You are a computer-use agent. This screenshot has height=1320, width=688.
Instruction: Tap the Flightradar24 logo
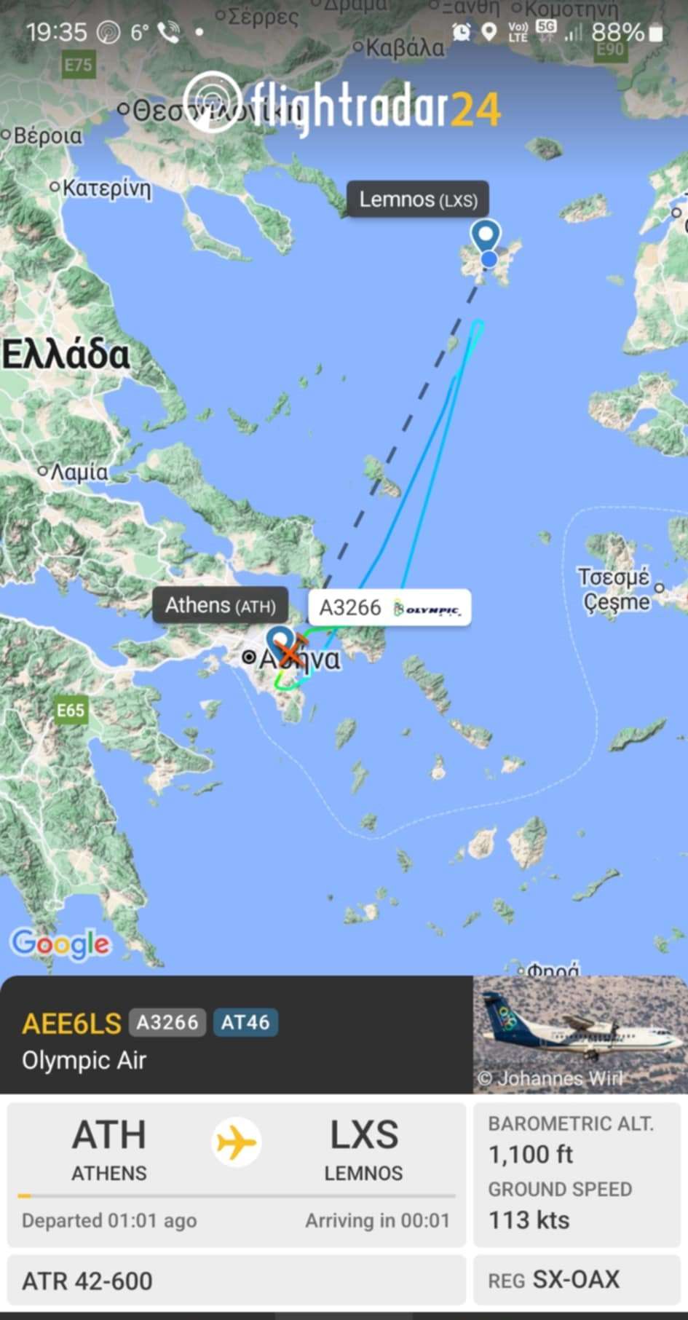coord(341,106)
